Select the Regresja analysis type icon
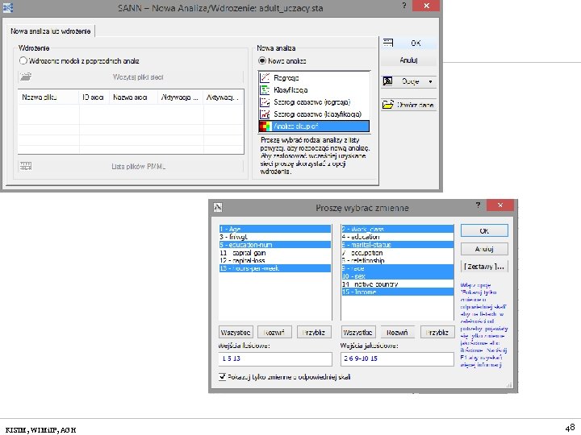Image resolution: width=581 pixels, height=435 pixels. coord(265,77)
